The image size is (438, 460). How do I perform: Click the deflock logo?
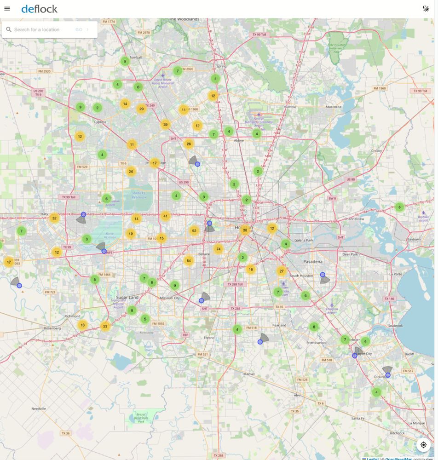coord(39,8)
